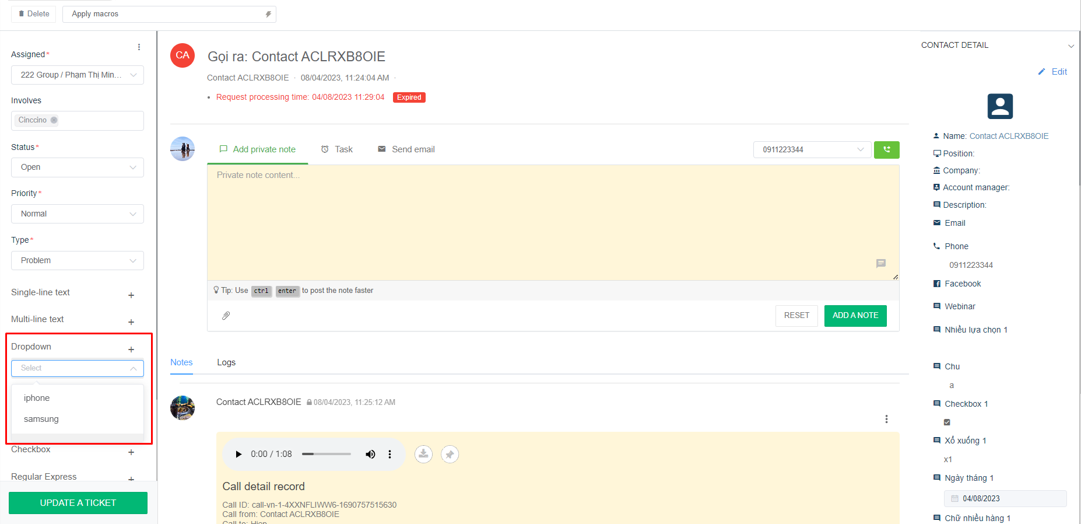1081x524 pixels.
Task: Switch to the Logs tab
Action: (226, 362)
